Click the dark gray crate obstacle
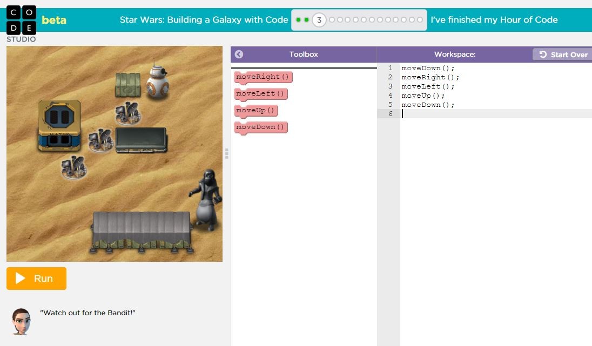 tap(141, 140)
